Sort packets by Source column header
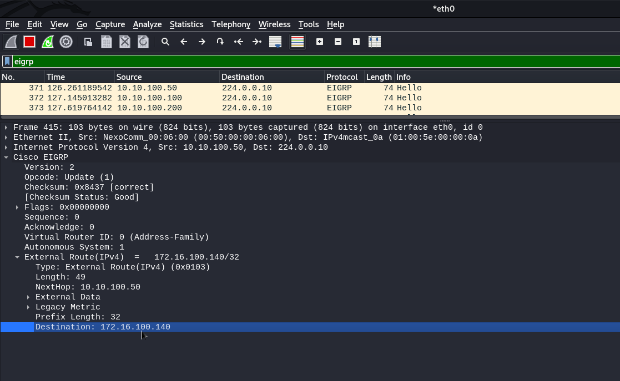The width and height of the screenshot is (620, 381). pyautogui.click(x=167, y=77)
